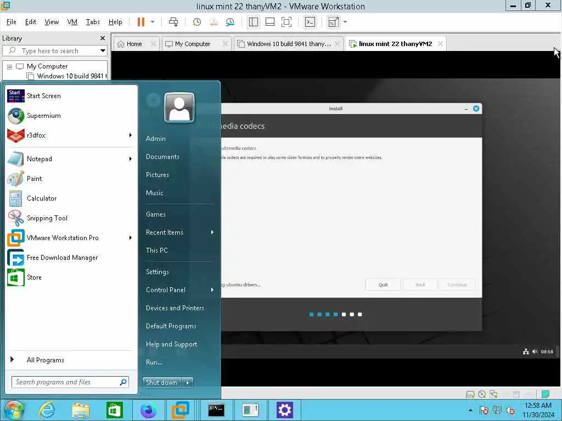562x421 pixels.
Task: Open the power options dropdown arrow beside pause
Action: coord(153,22)
